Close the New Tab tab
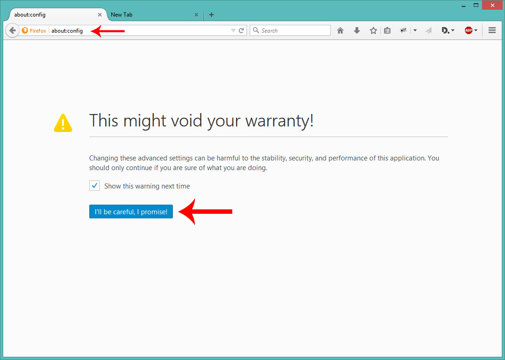505x360 pixels. point(196,15)
